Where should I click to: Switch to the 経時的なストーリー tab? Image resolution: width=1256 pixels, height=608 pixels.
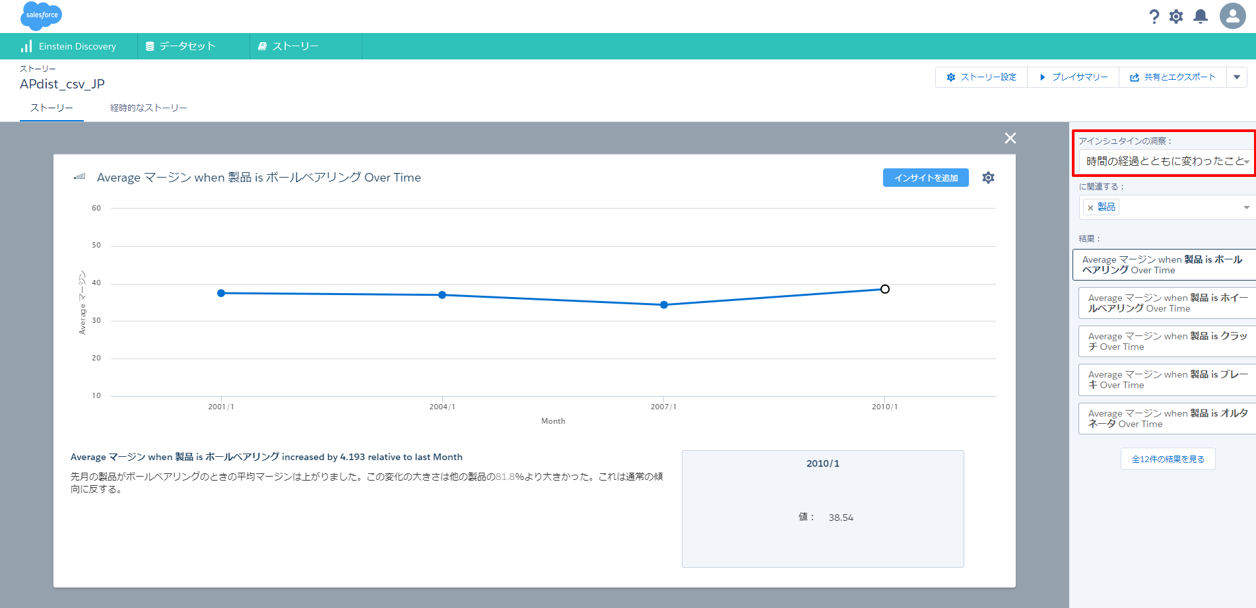[149, 108]
